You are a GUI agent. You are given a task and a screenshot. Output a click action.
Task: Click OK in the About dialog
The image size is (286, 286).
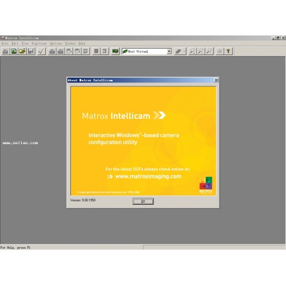[x=143, y=201]
